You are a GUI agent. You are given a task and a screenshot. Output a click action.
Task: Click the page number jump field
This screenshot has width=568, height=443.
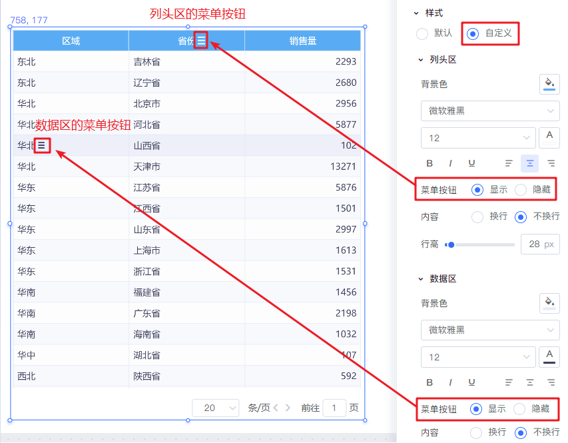pos(334,408)
